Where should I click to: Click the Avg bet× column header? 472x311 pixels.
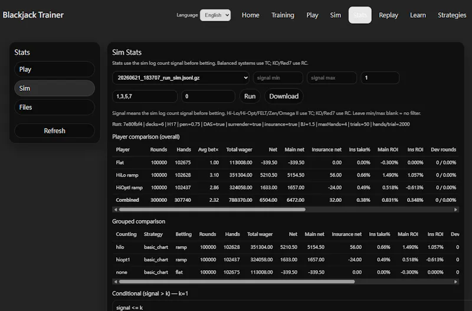(208, 150)
